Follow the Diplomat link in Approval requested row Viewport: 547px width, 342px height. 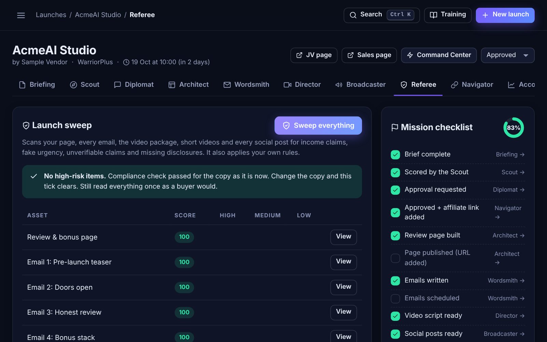pyautogui.click(x=509, y=190)
